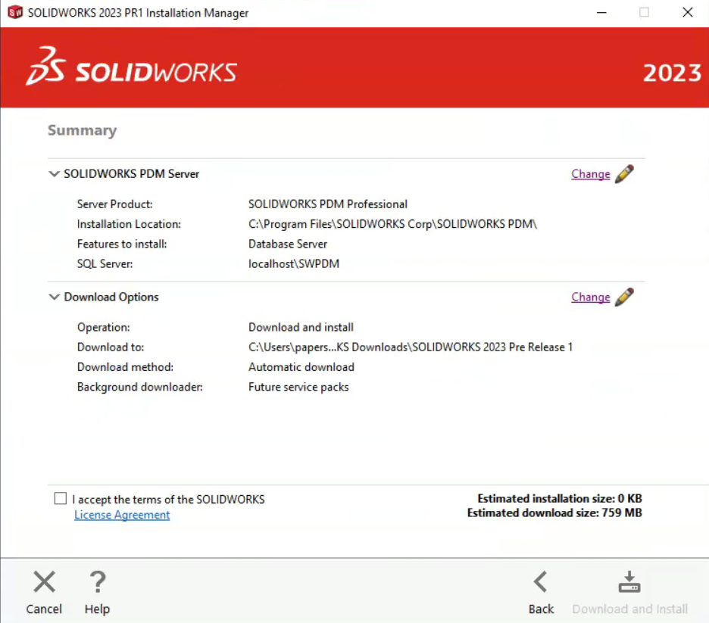709x623 pixels.
Task: Click the Download and Install icon
Action: [629, 581]
